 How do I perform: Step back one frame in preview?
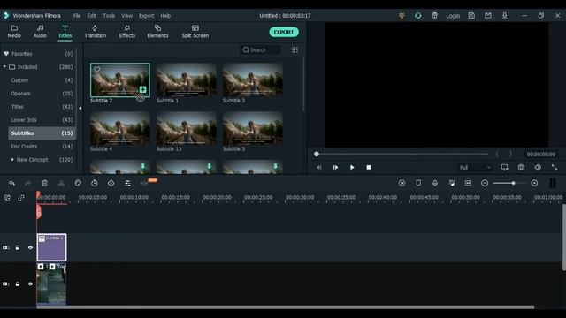pyautogui.click(x=318, y=167)
